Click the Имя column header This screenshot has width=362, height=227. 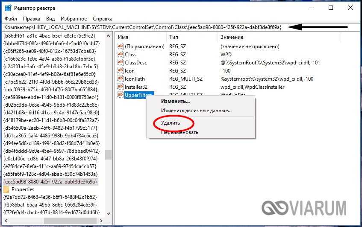pyautogui.click(x=123, y=37)
